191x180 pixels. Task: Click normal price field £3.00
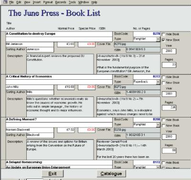tap(66, 44)
